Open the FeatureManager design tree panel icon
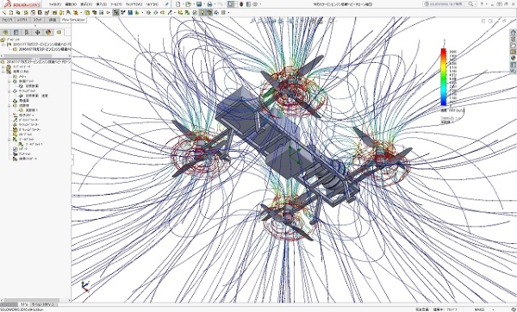This screenshot has height=312, width=517. click(6, 33)
